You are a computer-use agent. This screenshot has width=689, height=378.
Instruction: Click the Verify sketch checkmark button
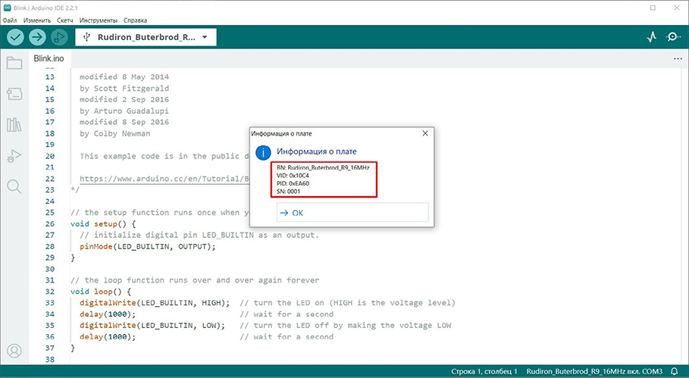15,37
